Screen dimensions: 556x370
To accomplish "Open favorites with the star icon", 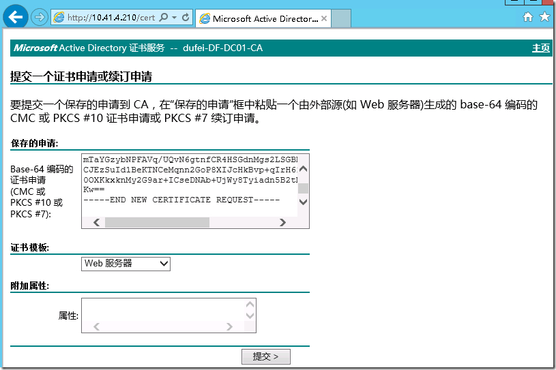I will 544,16.
